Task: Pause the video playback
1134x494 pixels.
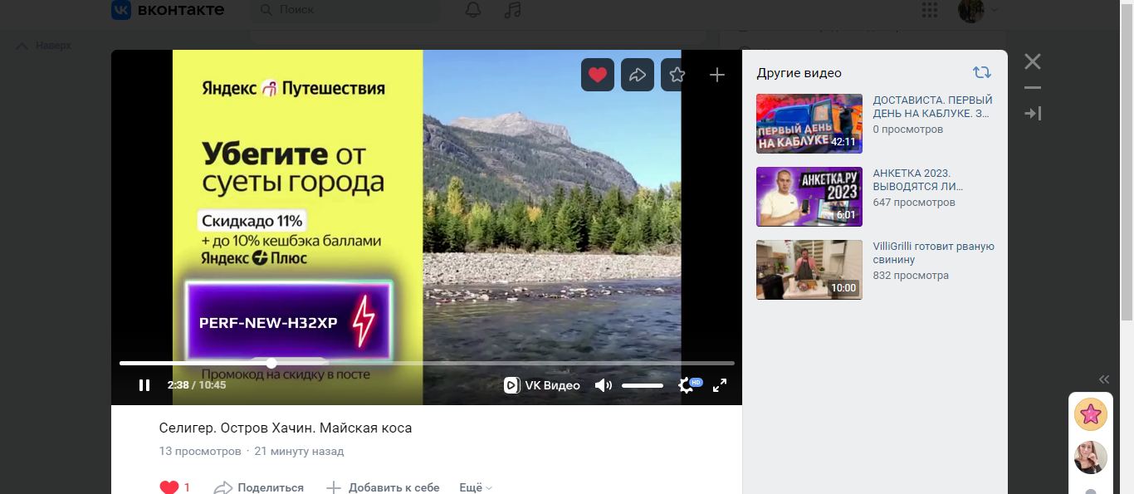Action: (x=144, y=385)
